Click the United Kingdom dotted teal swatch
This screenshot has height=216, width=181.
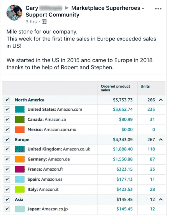click(x=20, y=149)
